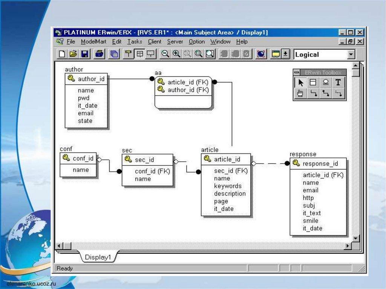This screenshot has height=289, width=386.
Task: Click the Zoom In magnifier icon
Action: point(176,54)
